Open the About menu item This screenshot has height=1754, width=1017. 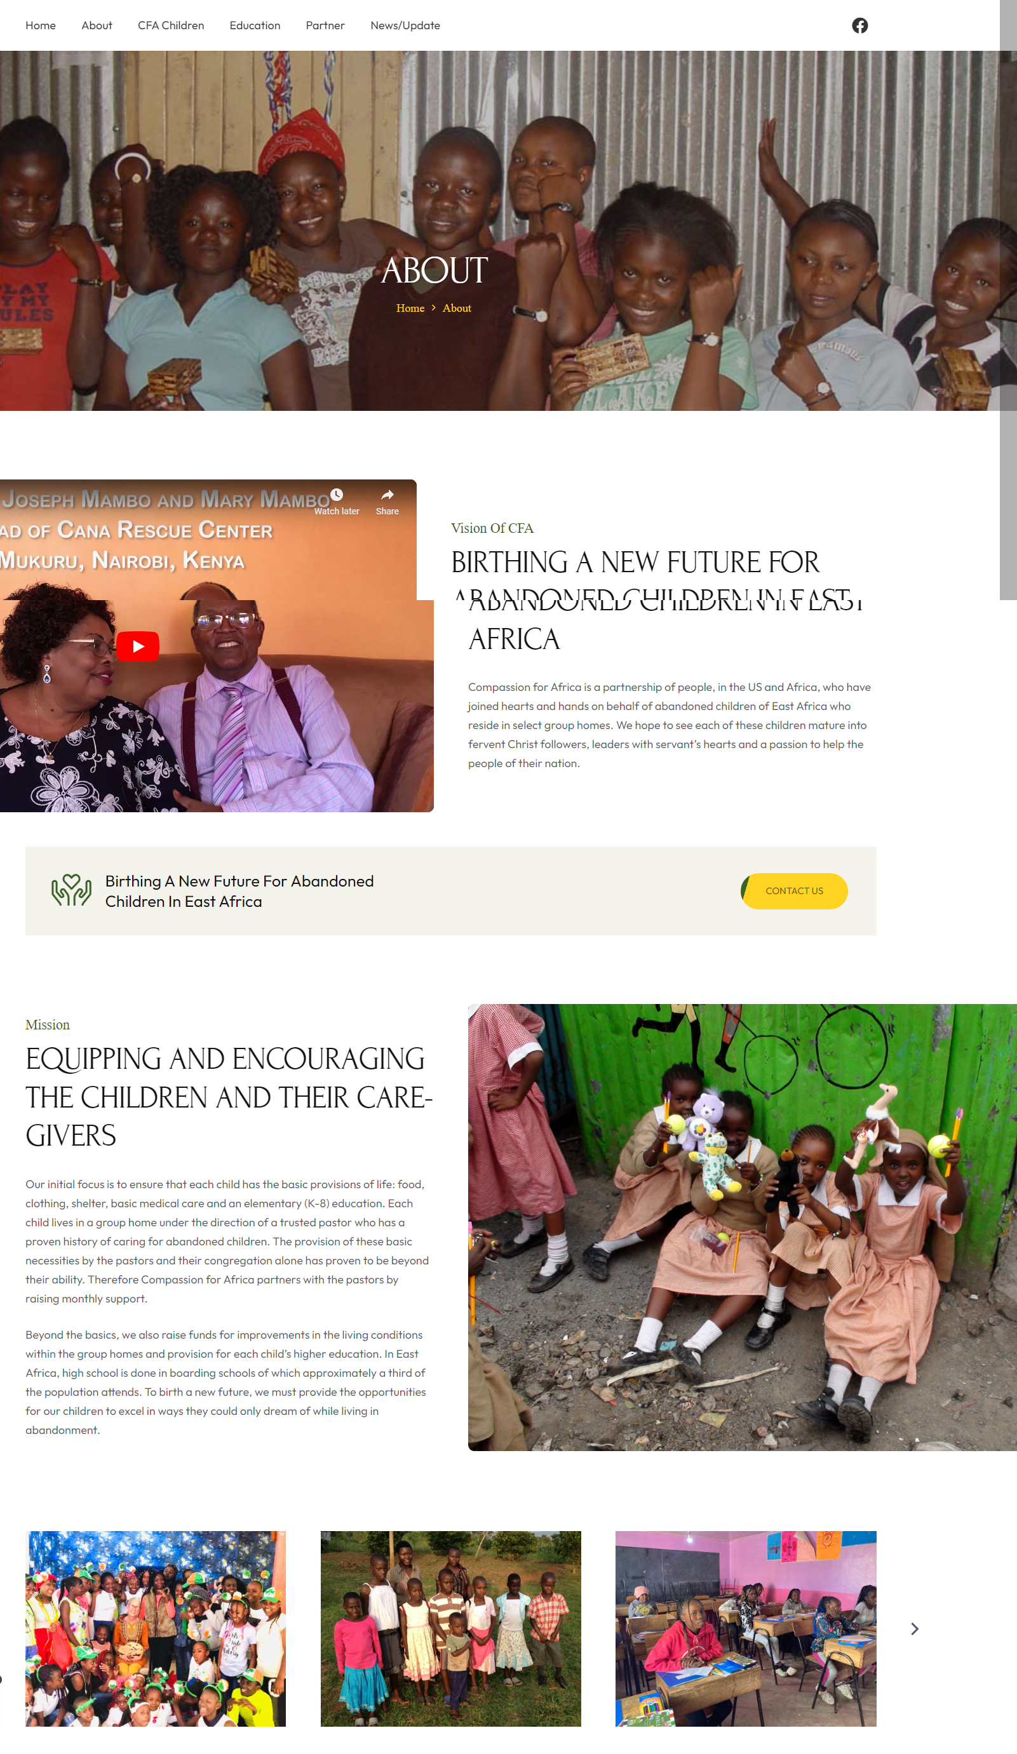coord(97,26)
